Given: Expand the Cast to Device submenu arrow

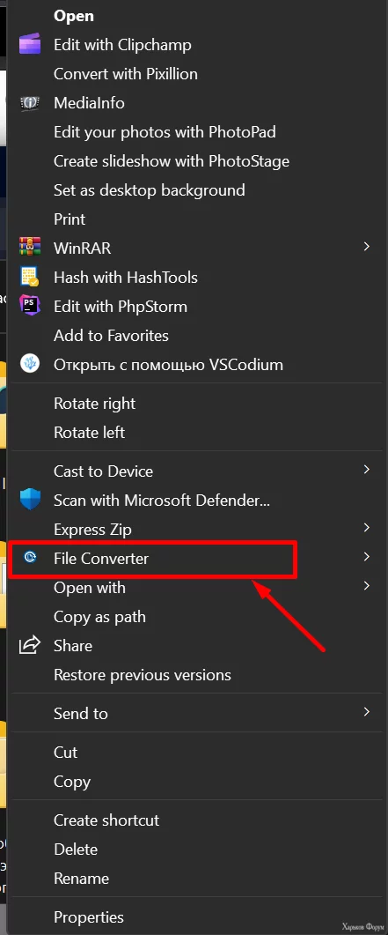Looking at the screenshot, I should (367, 470).
